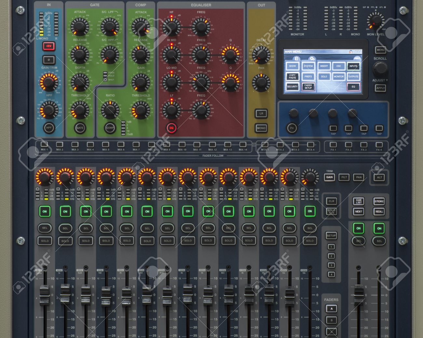The width and height of the screenshot is (423, 338).
Task: Click the SCROLL adjust encoder knob
Action: coord(380,69)
